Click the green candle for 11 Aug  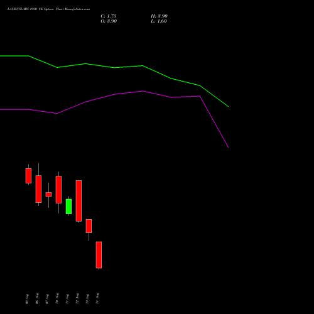tap(68, 207)
